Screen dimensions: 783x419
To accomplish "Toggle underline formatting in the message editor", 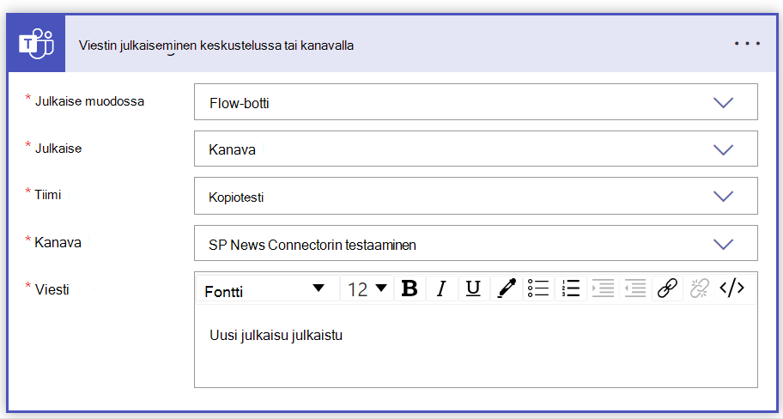I will [473, 288].
